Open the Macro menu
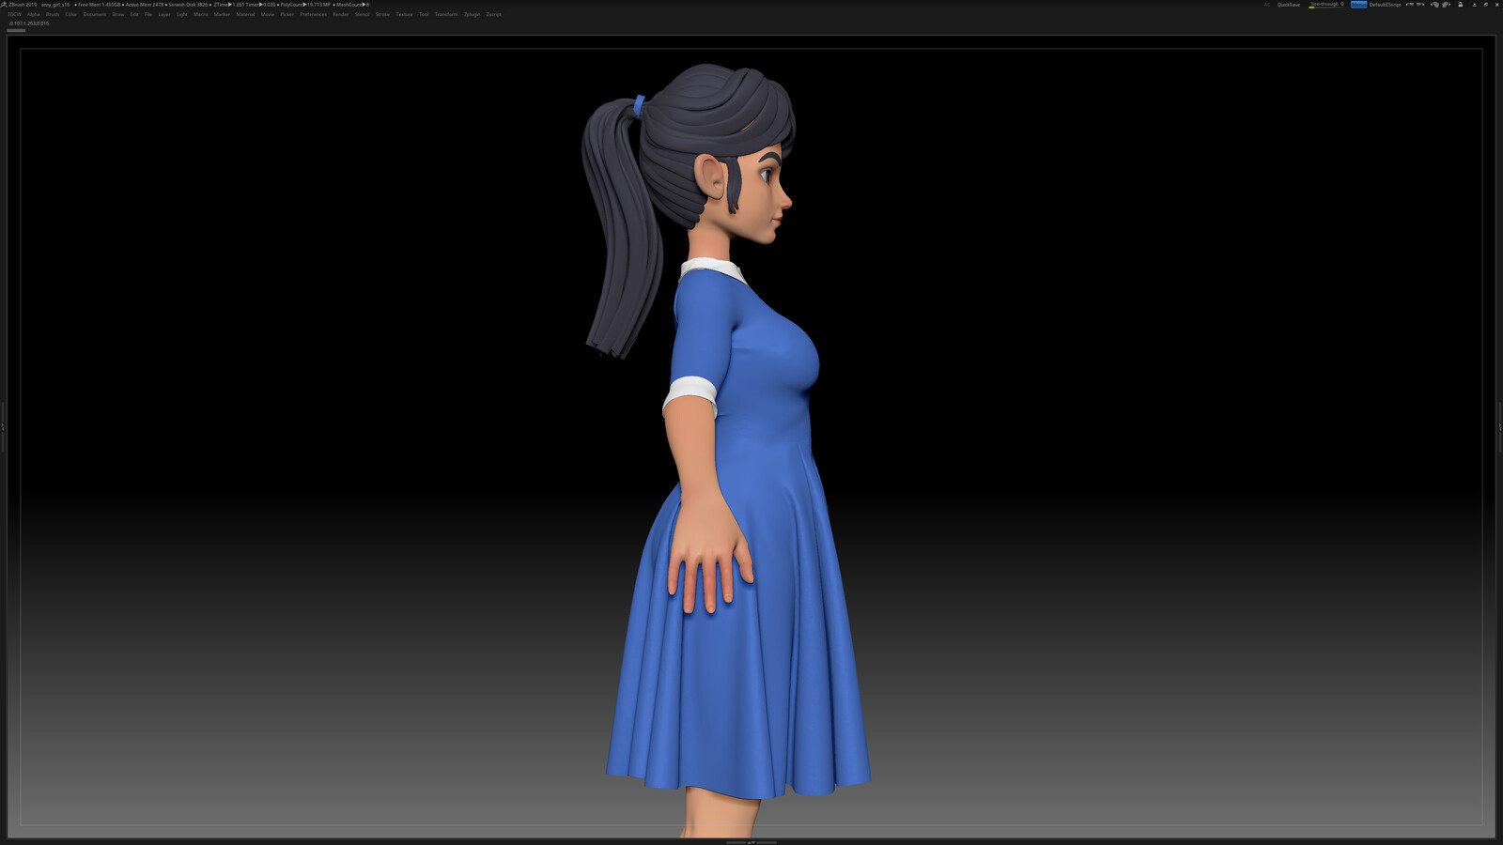Viewport: 1503px width, 845px height. point(201,14)
